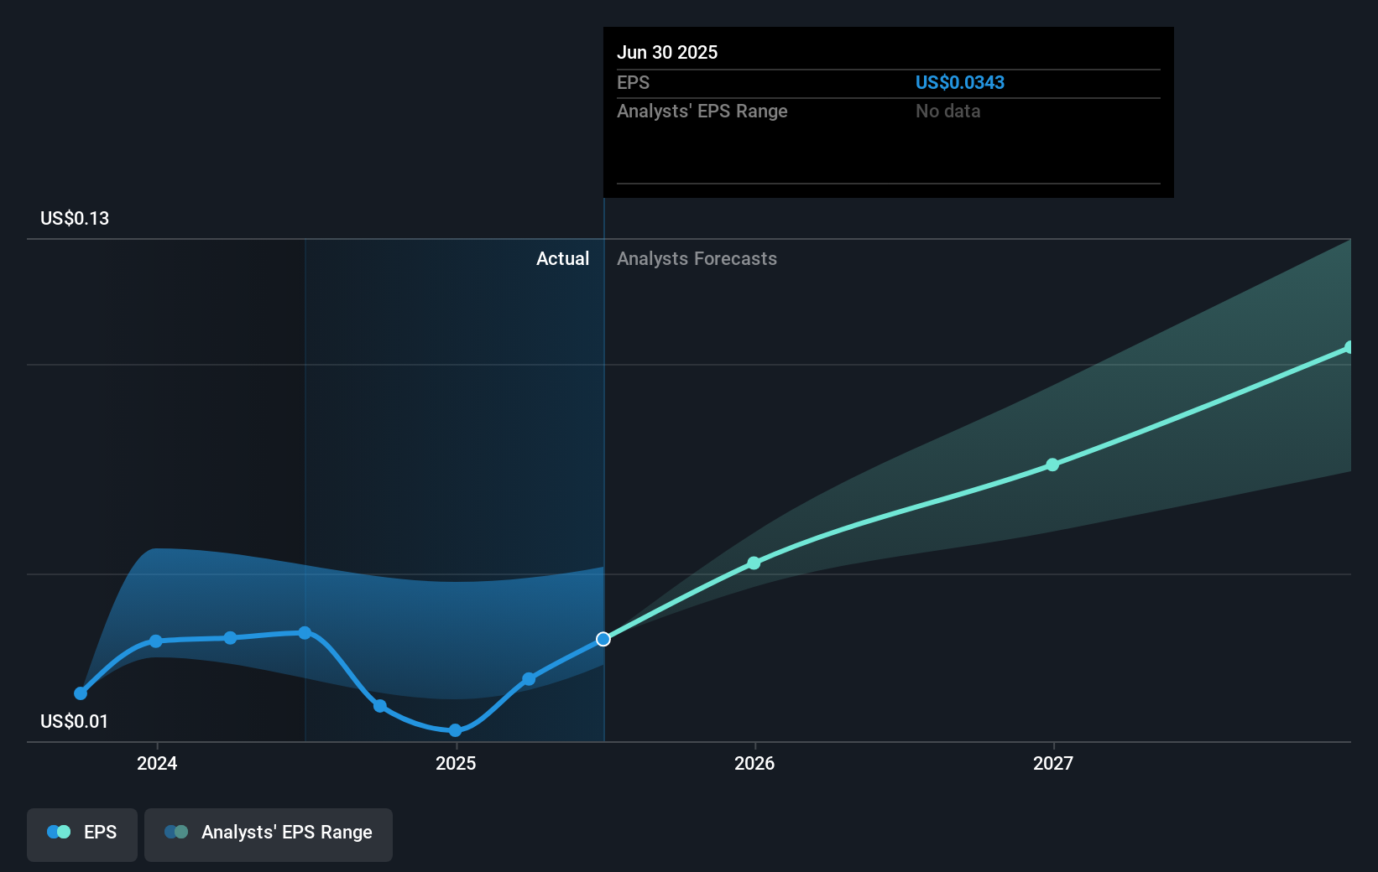Viewport: 1378px width, 872px height.
Task: Toggle the Analysts' EPS Range legend item
Action: pyautogui.click(x=269, y=833)
